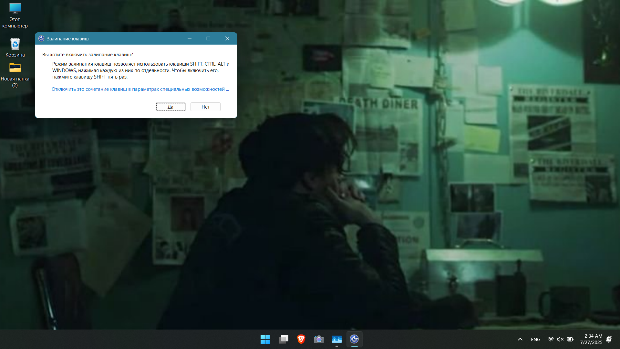
Task: Click the muted volume tray icon
Action: tap(560, 339)
